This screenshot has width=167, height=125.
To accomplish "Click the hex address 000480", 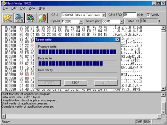I will [x=10, y=27].
